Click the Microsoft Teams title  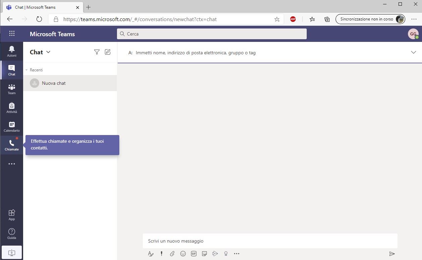click(52, 34)
